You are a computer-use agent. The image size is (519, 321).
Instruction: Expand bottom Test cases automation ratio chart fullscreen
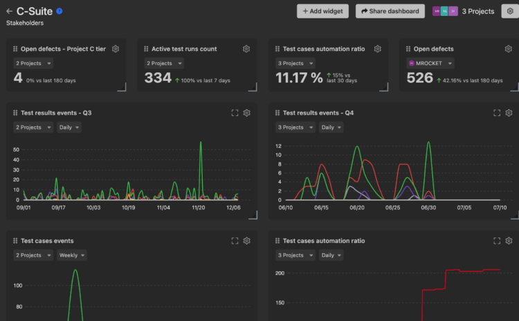coord(497,241)
